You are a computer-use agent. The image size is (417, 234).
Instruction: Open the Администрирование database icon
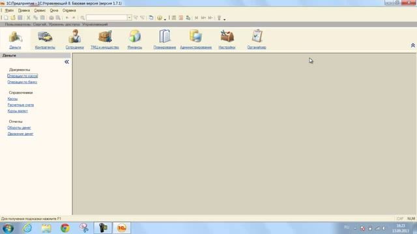click(195, 36)
